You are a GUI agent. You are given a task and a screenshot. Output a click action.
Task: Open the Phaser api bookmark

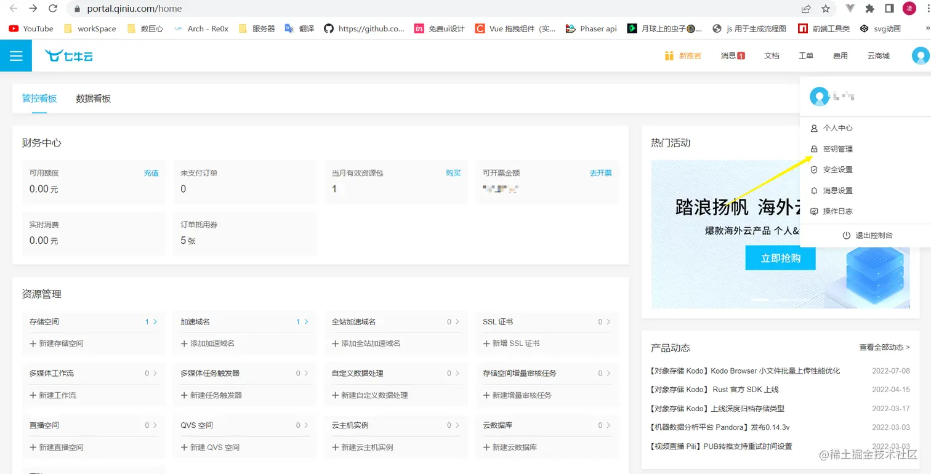coord(591,28)
